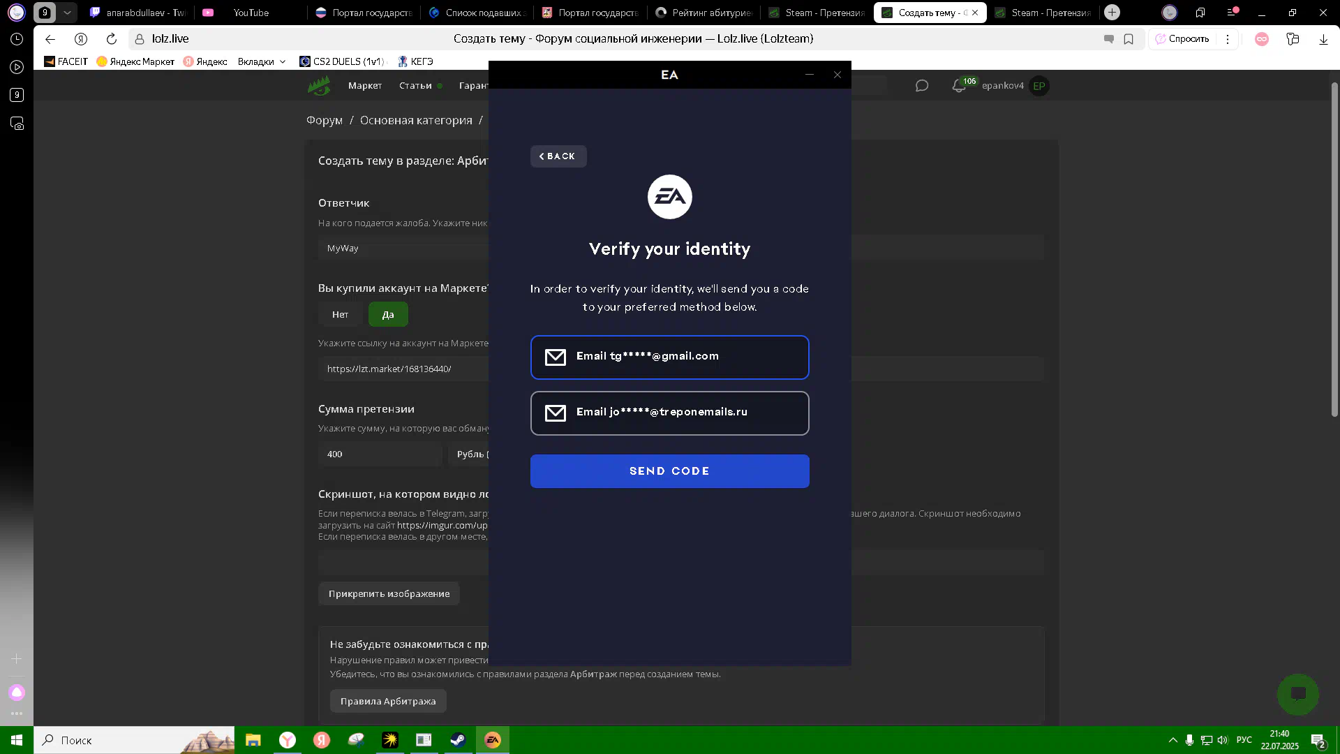Image resolution: width=1340 pixels, height=754 pixels.
Task: Open the three-dot menu beside Спросить
Action: pyautogui.click(x=1228, y=39)
